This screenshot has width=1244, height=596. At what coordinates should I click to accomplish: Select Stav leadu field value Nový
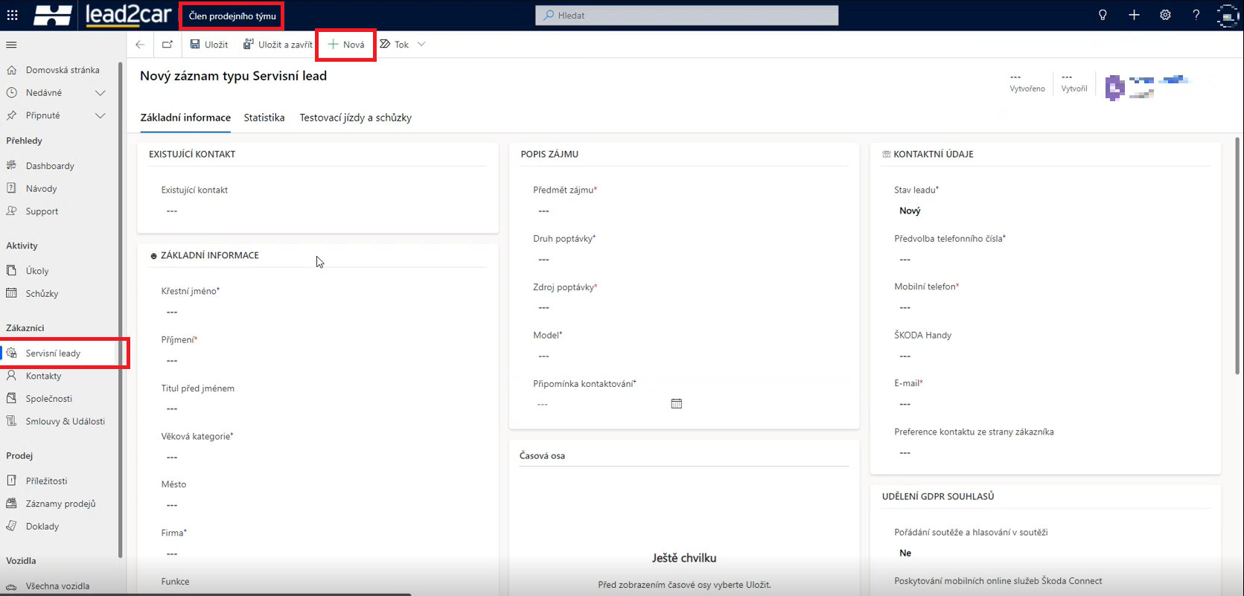[x=910, y=211]
